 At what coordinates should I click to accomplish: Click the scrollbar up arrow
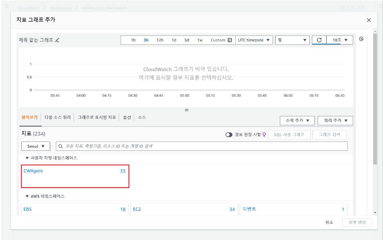tap(375, 32)
